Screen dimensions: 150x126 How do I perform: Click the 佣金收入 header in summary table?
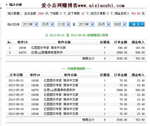[138, 42]
